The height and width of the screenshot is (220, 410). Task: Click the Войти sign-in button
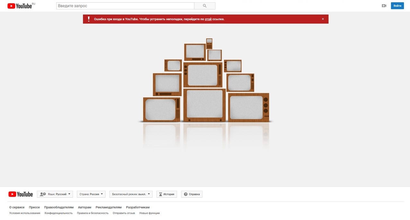[x=397, y=6]
